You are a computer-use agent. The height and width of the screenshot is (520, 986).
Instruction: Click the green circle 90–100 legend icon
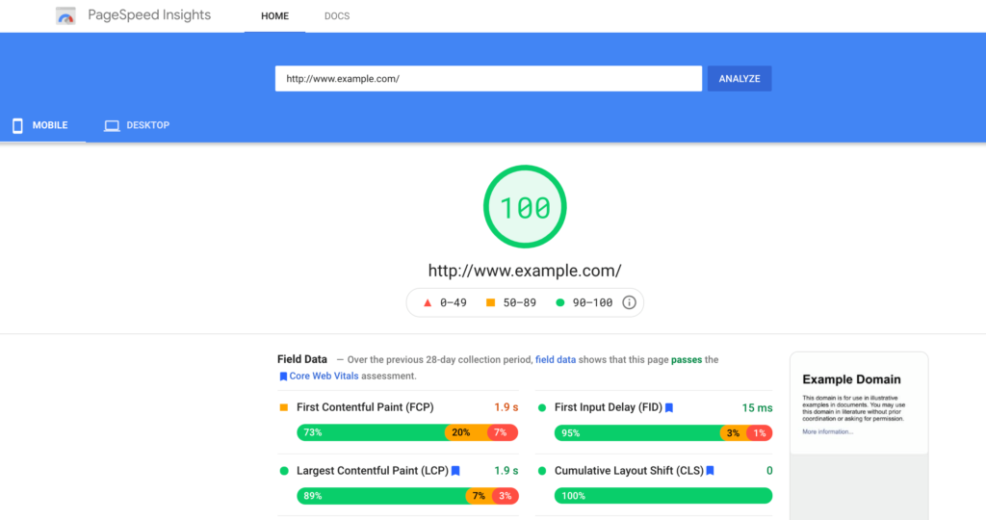(559, 302)
